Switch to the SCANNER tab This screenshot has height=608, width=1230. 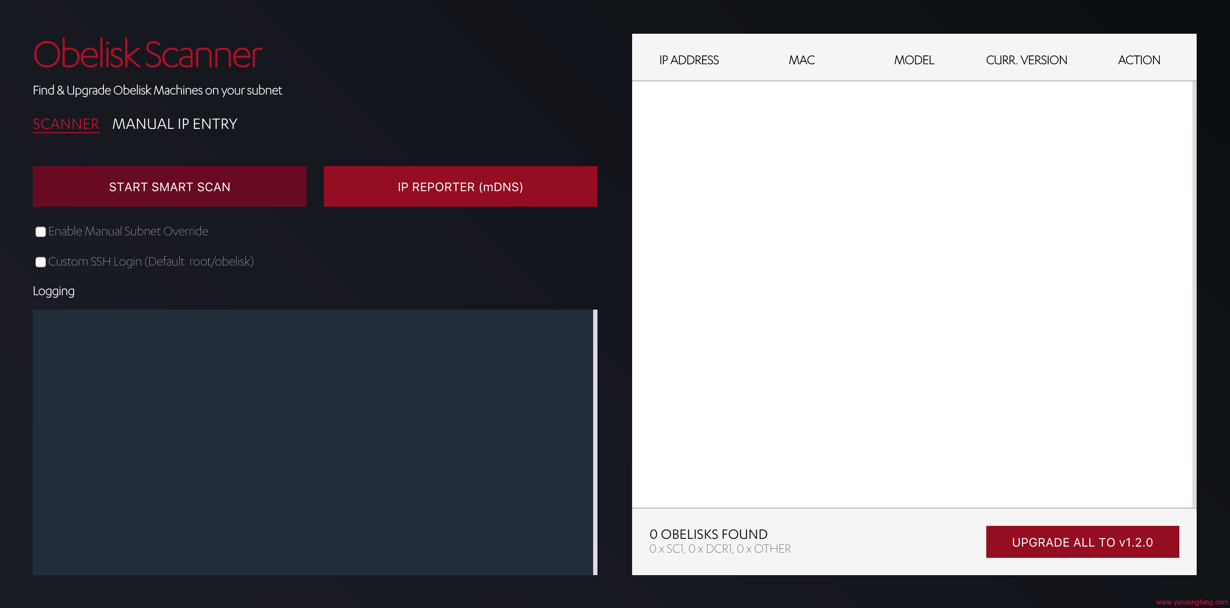point(66,124)
